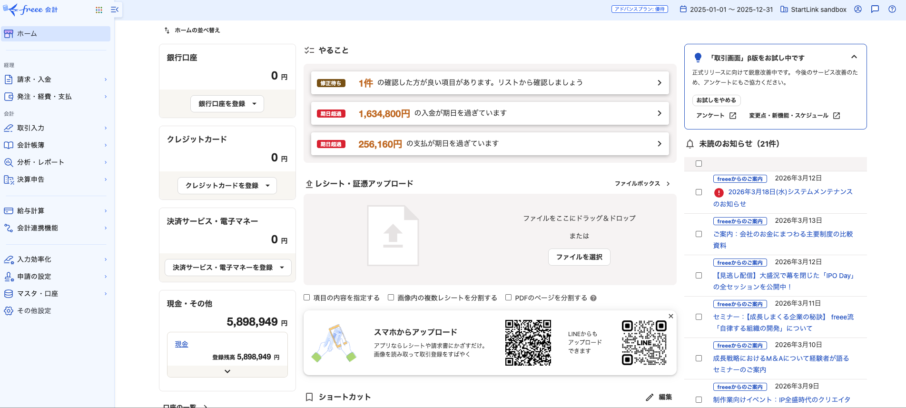The image size is (906, 408).
Task: Open the app launcher grid icon
Action: coord(99,10)
